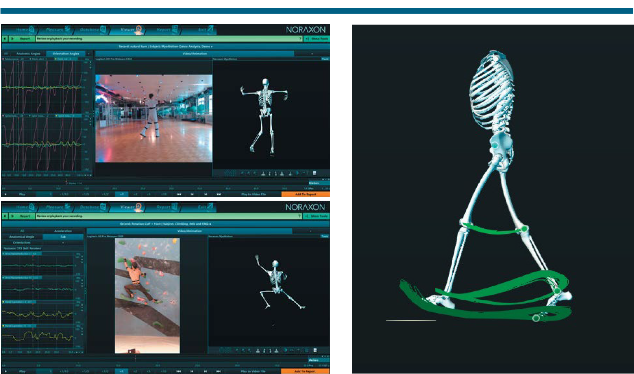The image size is (634, 374).
Task: Open the Viewer screen icon
Action: [x=138, y=30]
